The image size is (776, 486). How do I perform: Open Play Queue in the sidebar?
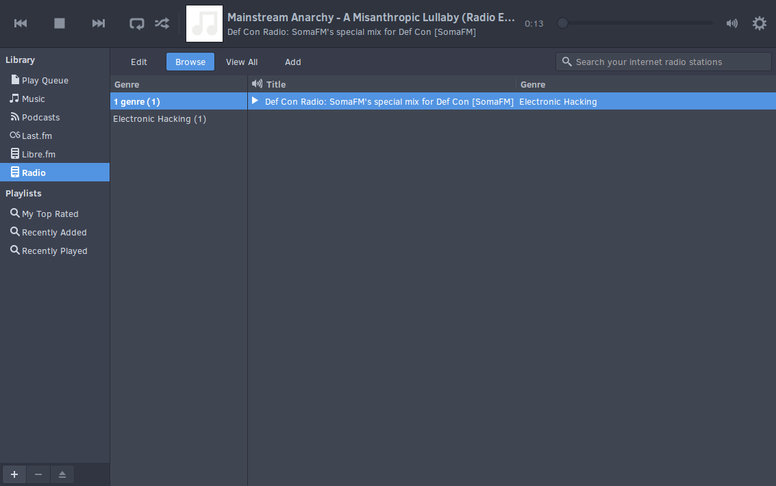click(54, 80)
